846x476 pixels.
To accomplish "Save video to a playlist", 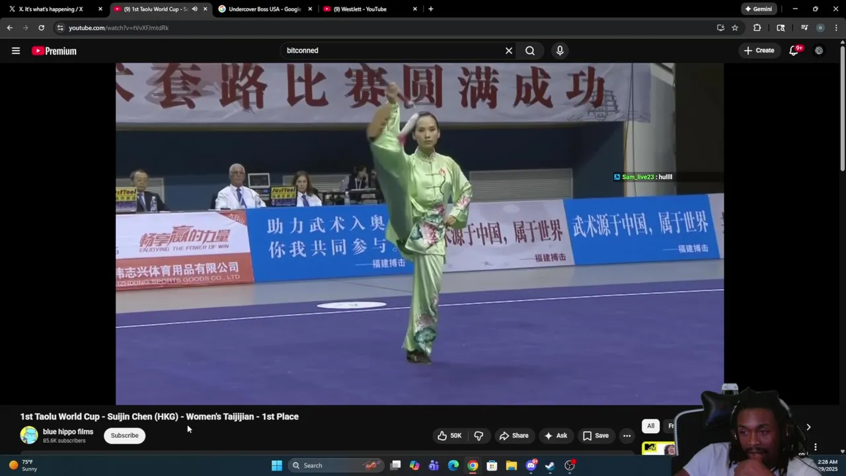I will pyautogui.click(x=596, y=436).
